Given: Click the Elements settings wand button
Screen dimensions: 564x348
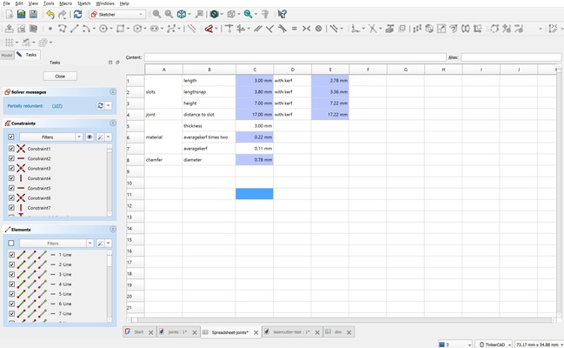Looking at the screenshot, I should point(100,244).
